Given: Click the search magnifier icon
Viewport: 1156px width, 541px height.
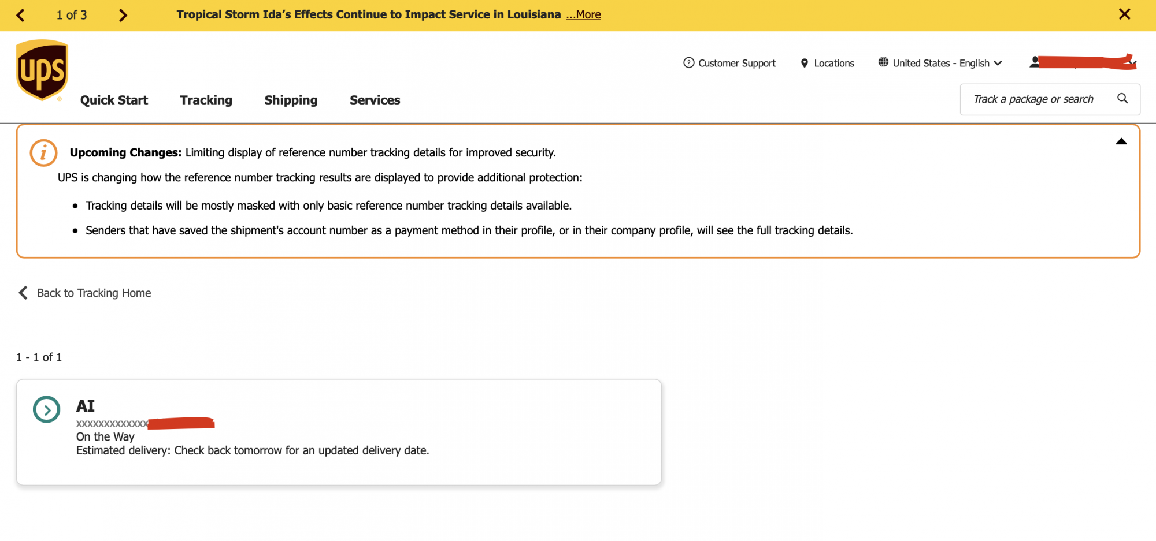Looking at the screenshot, I should 1122,99.
